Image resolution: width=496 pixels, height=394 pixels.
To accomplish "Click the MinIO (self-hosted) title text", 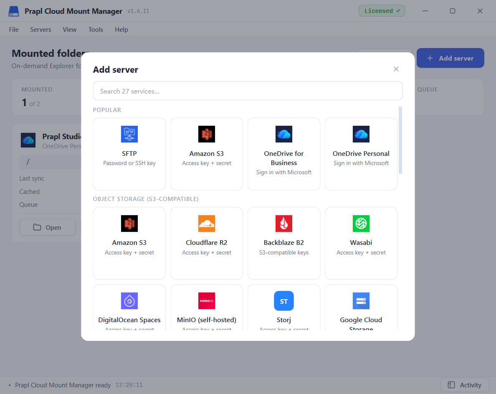I will click(x=207, y=320).
